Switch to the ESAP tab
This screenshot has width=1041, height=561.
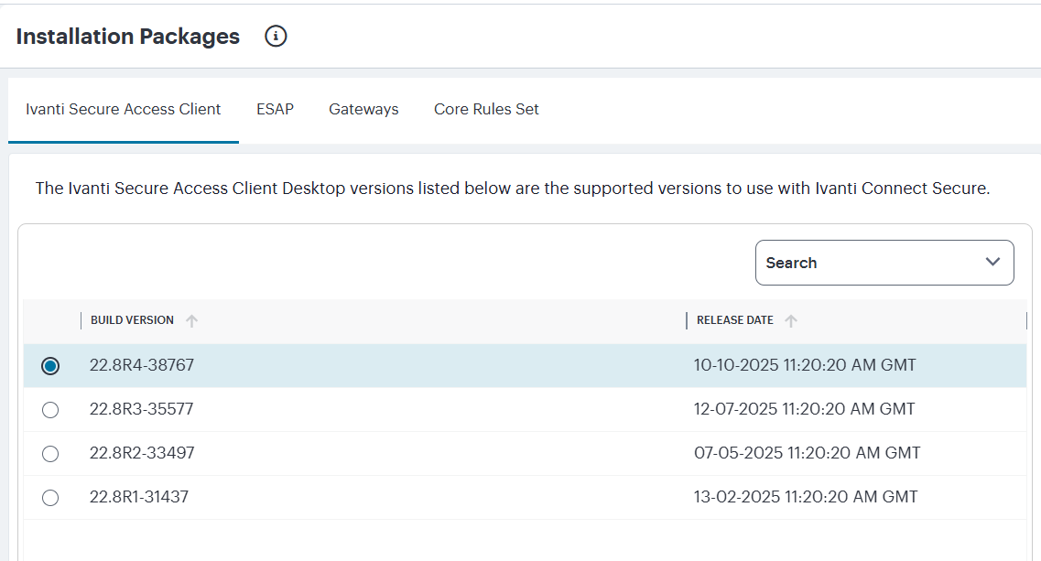[x=275, y=109]
